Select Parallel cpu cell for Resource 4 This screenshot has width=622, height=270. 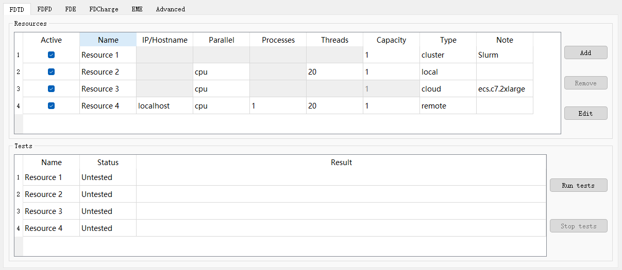tap(221, 106)
